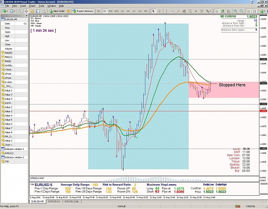Close the Data Window panel
The width and height of the screenshot is (268, 209).
coord(27,15)
